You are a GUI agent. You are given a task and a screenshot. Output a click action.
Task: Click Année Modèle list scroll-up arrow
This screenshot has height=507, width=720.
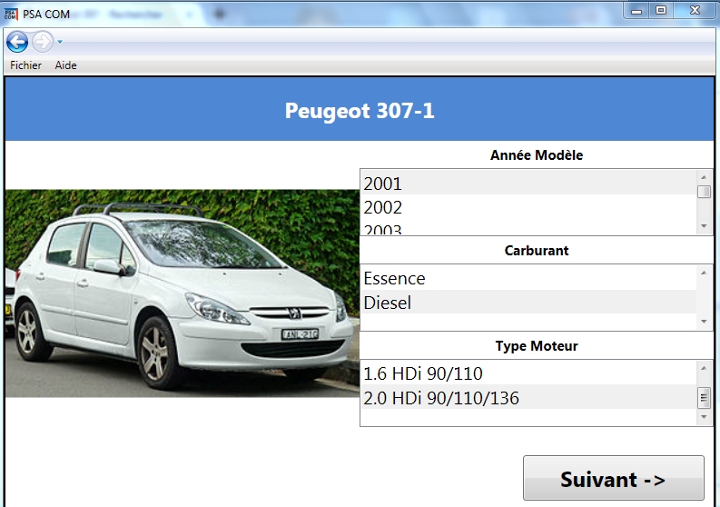coord(704,177)
